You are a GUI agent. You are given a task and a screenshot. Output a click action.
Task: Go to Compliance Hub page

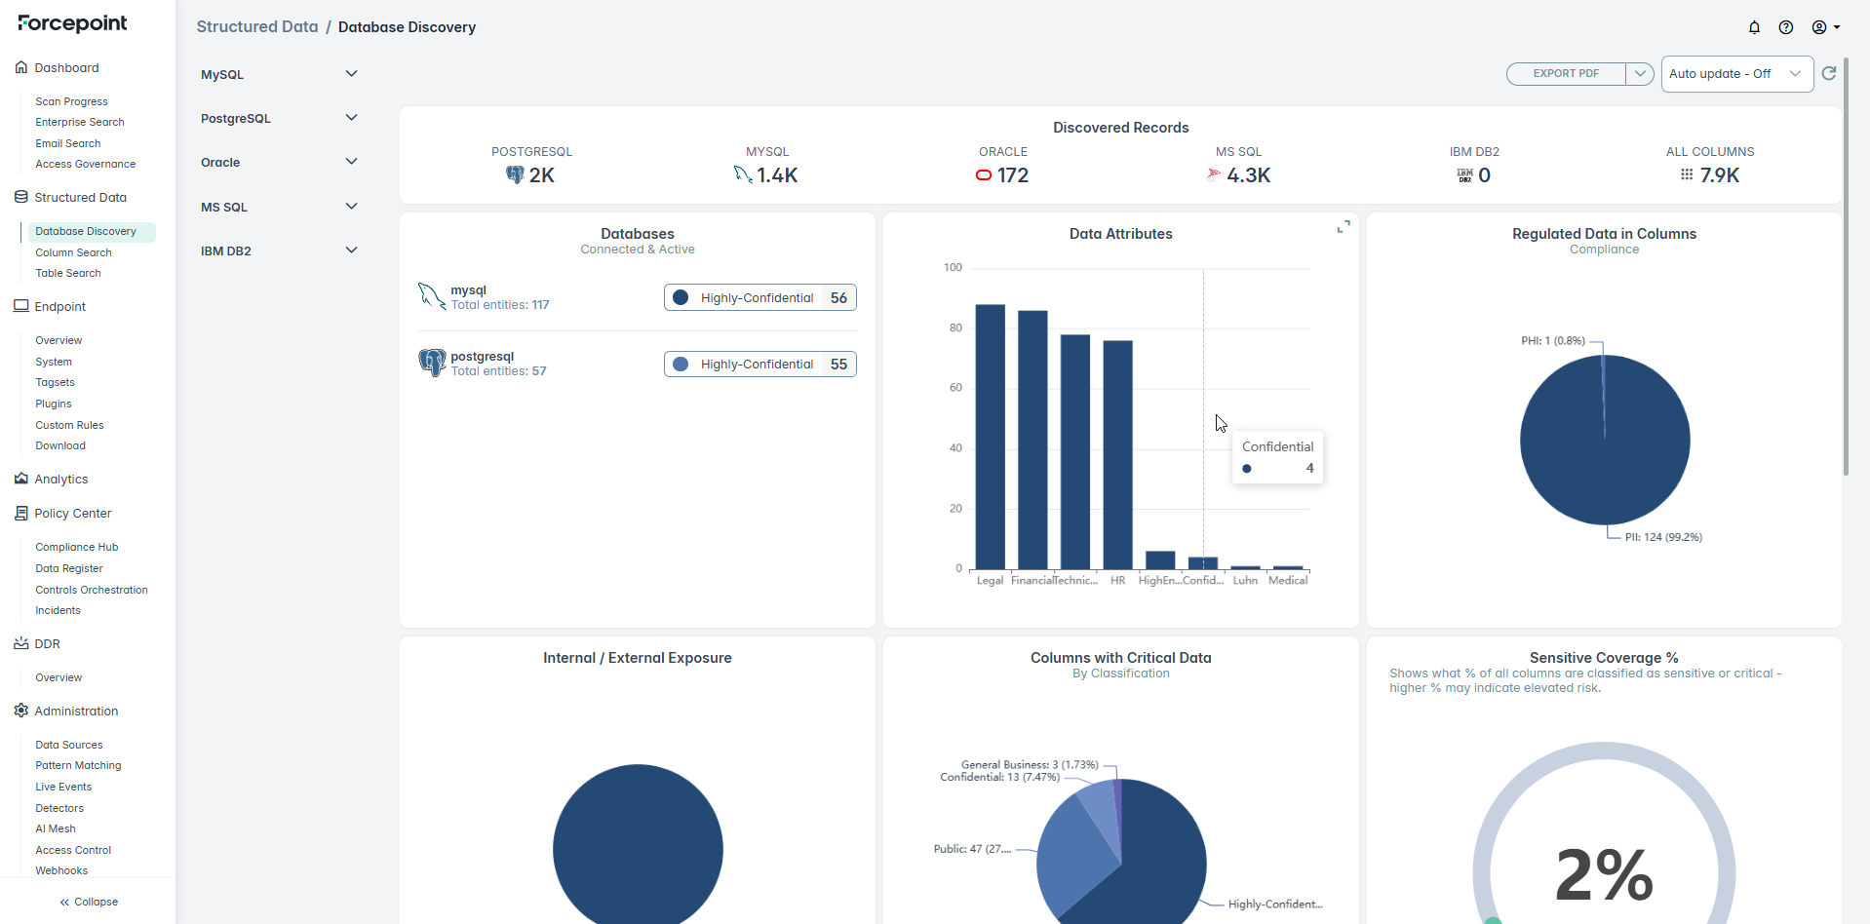click(x=76, y=547)
